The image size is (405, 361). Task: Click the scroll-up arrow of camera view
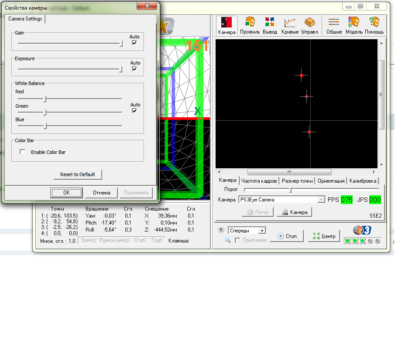point(381,43)
